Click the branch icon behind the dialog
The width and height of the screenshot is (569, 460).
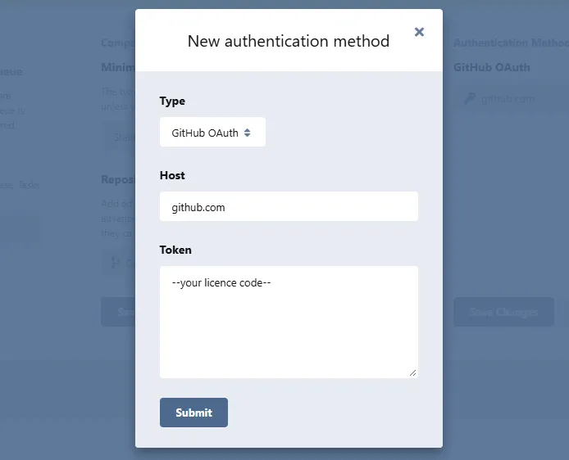(115, 263)
